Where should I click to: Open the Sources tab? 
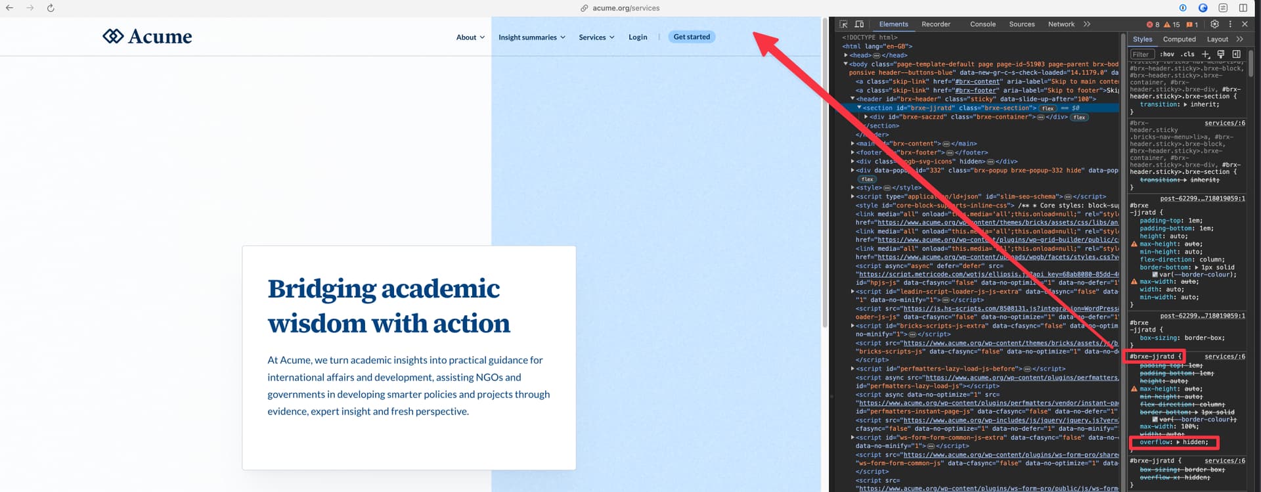[1022, 24]
